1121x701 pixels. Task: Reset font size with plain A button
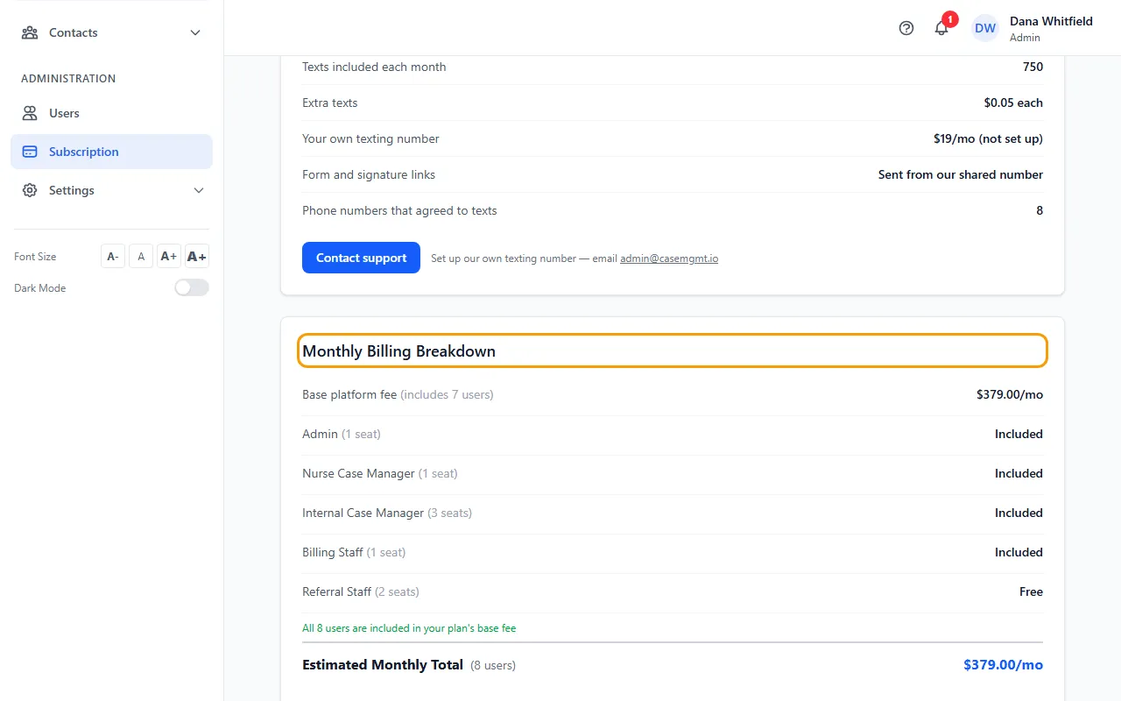tap(141, 257)
